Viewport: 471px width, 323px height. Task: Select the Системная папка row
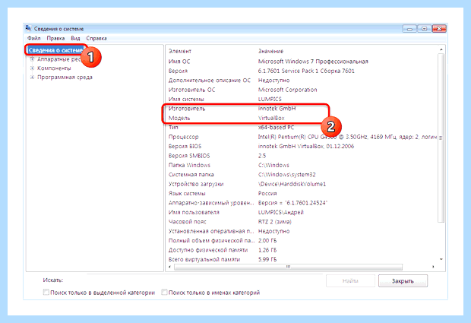tap(302, 175)
